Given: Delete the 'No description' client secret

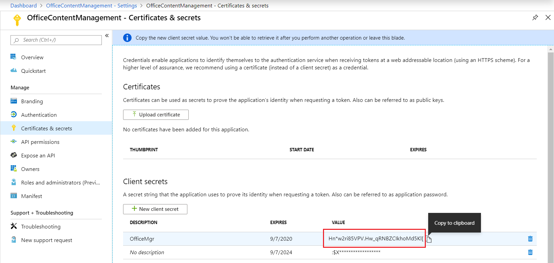Looking at the screenshot, I should [530, 252].
